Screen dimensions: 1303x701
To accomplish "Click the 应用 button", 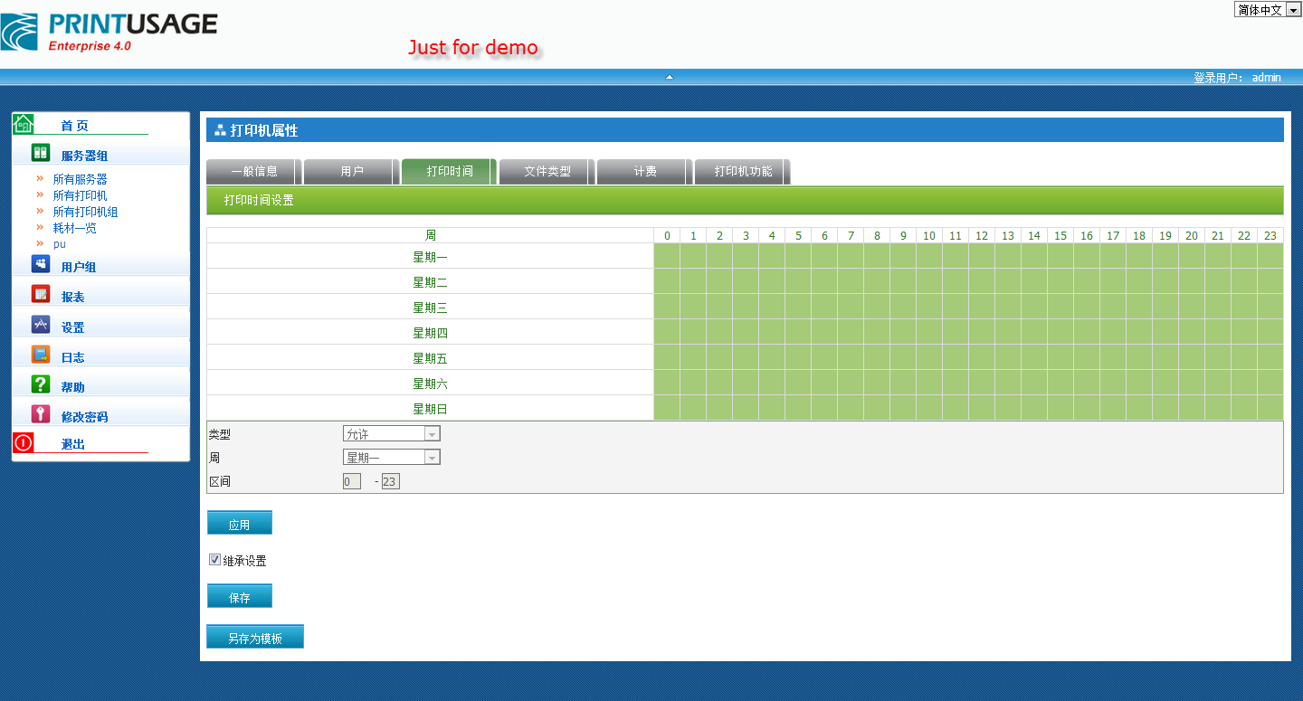I will click(239, 524).
